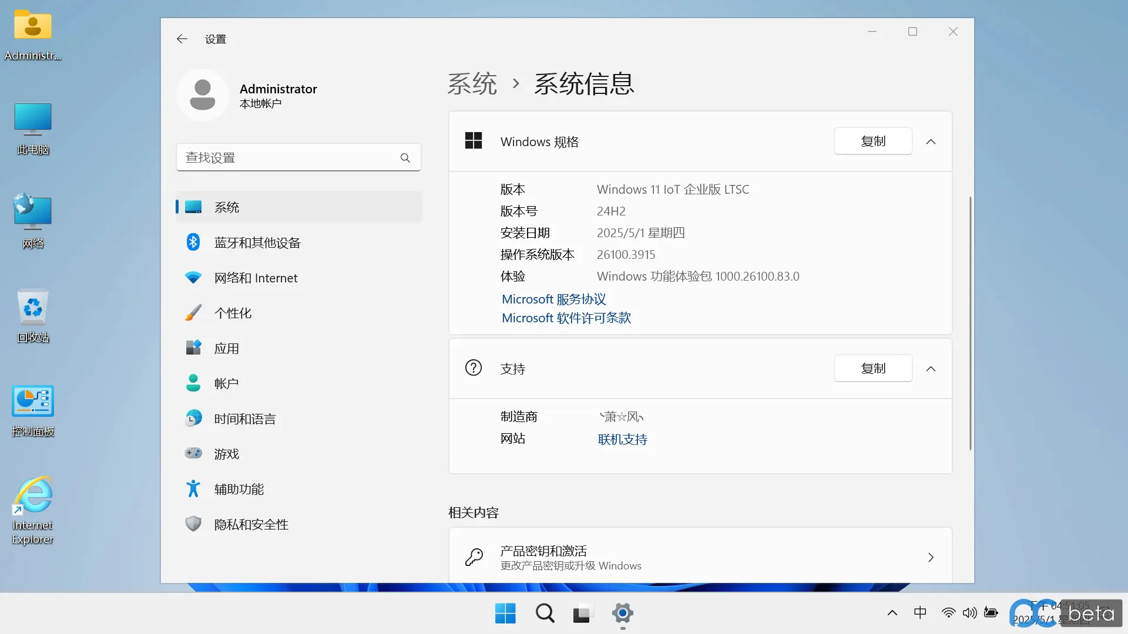Click the OS build value 26100.3915

point(626,255)
